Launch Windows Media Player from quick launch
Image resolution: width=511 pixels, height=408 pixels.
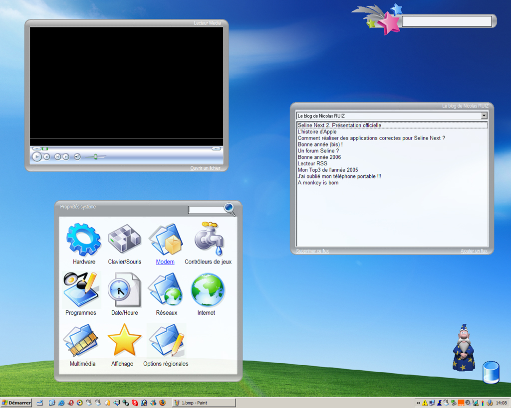pyautogui.click(x=79, y=403)
